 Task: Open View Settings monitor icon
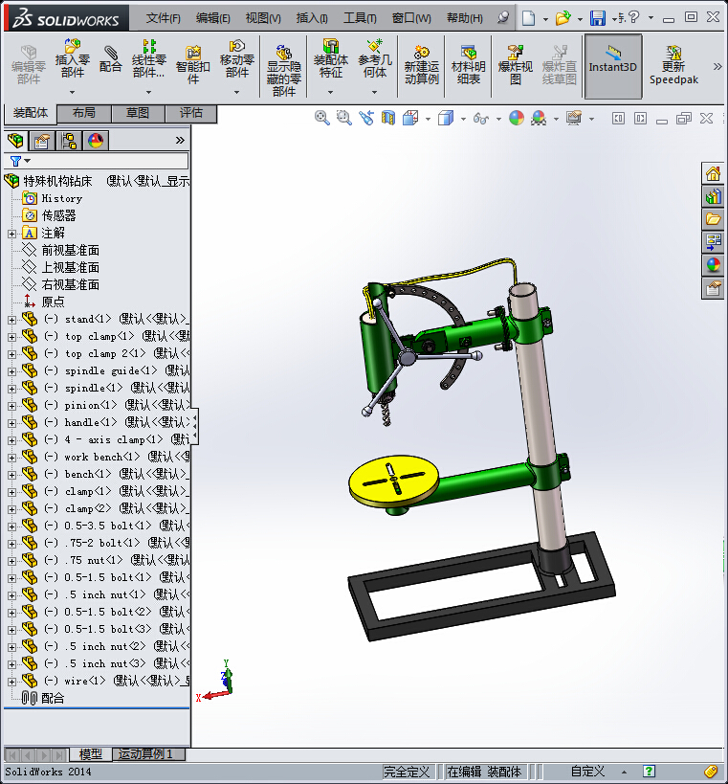click(574, 118)
